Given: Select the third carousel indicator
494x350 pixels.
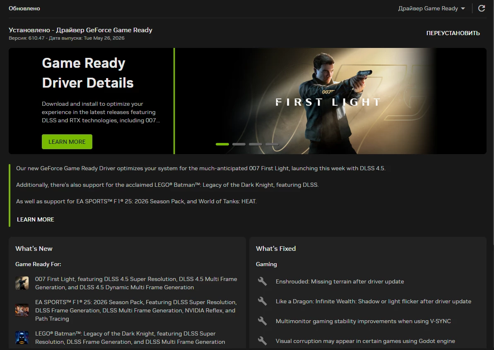Looking at the screenshot, I should [x=255, y=144].
